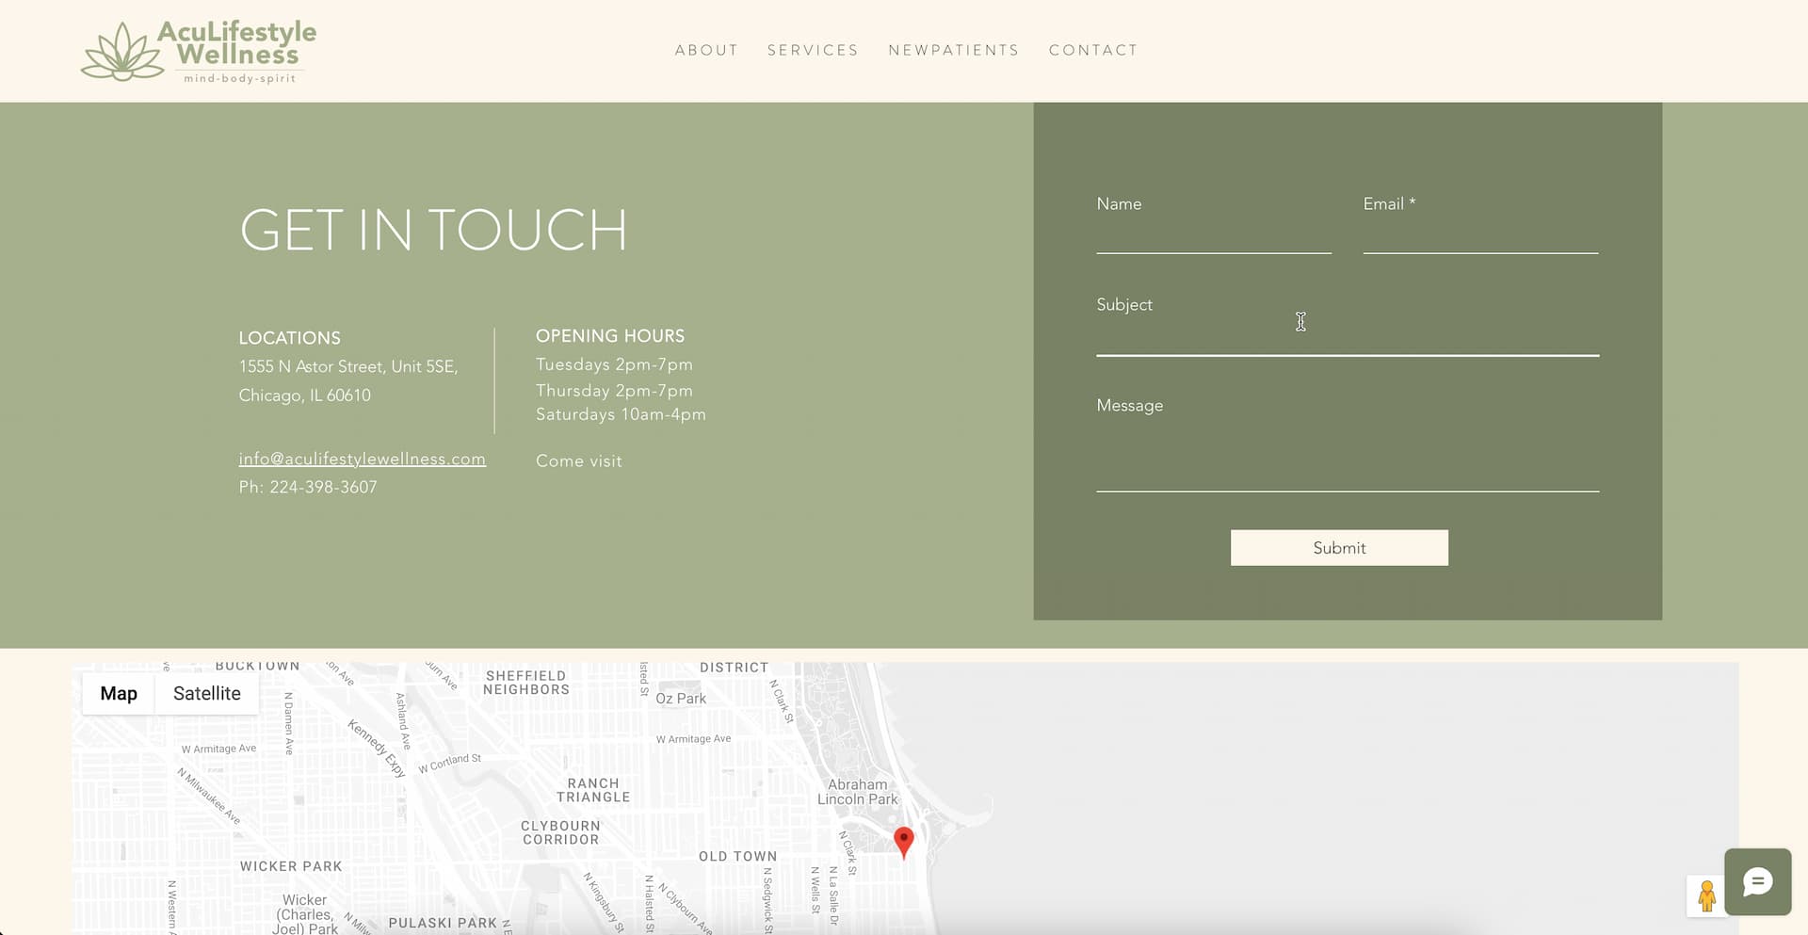This screenshot has width=1808, height=935.
Task: Click the Message text area
Action: (x=1347, y=455)
